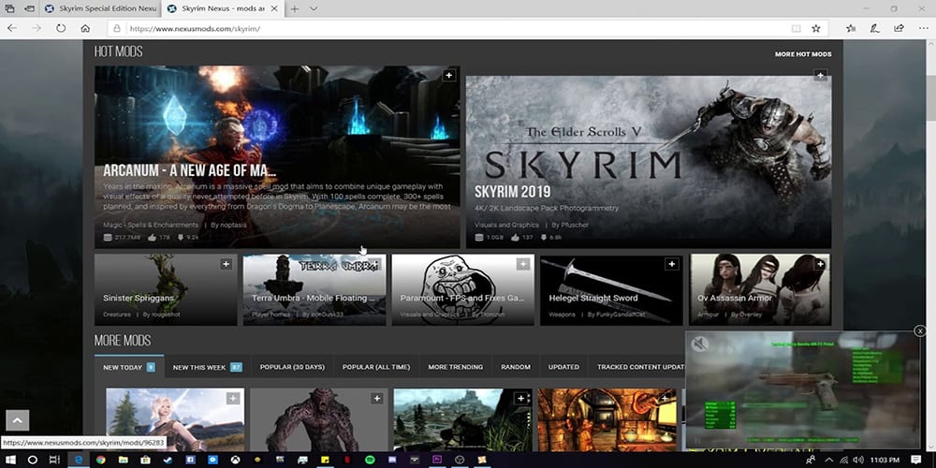Open the SKYRIM 2019 mod title
Image resolution: width=936 pixels, height=468 pixels.
(512, 192)
